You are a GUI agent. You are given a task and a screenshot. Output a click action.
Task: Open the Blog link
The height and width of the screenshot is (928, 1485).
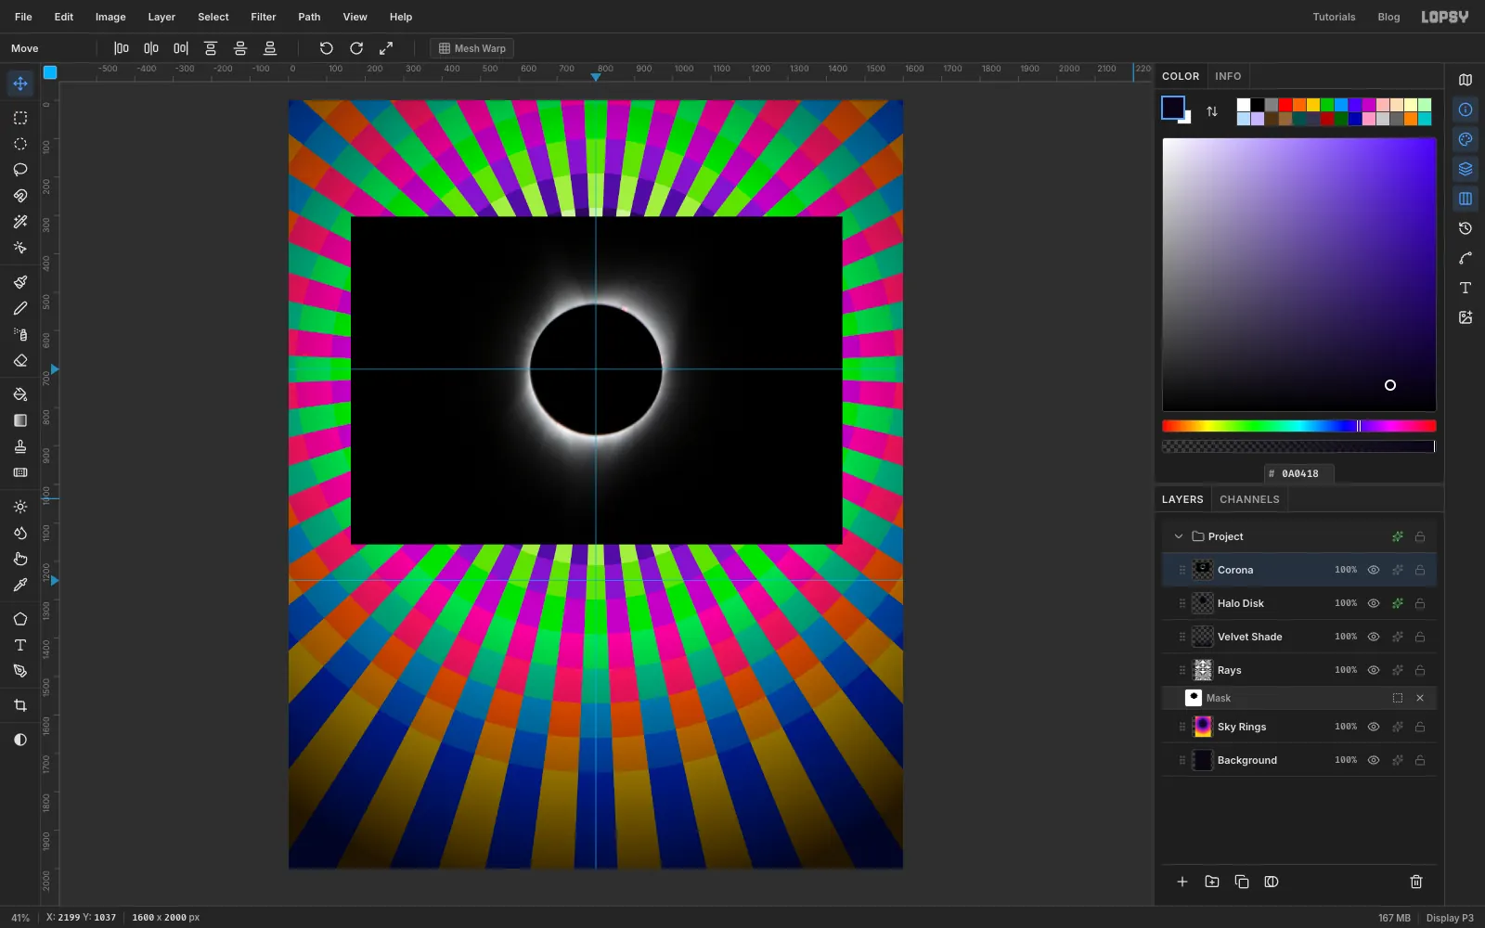(x=1388, y=17)
